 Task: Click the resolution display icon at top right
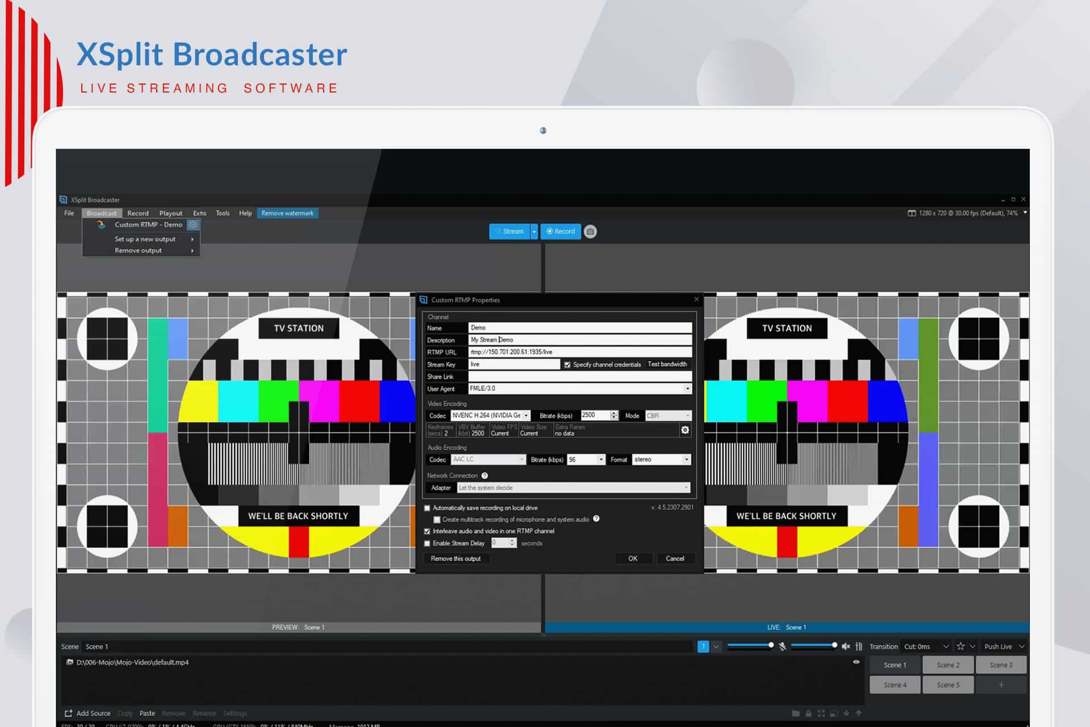tap(912, 213)
